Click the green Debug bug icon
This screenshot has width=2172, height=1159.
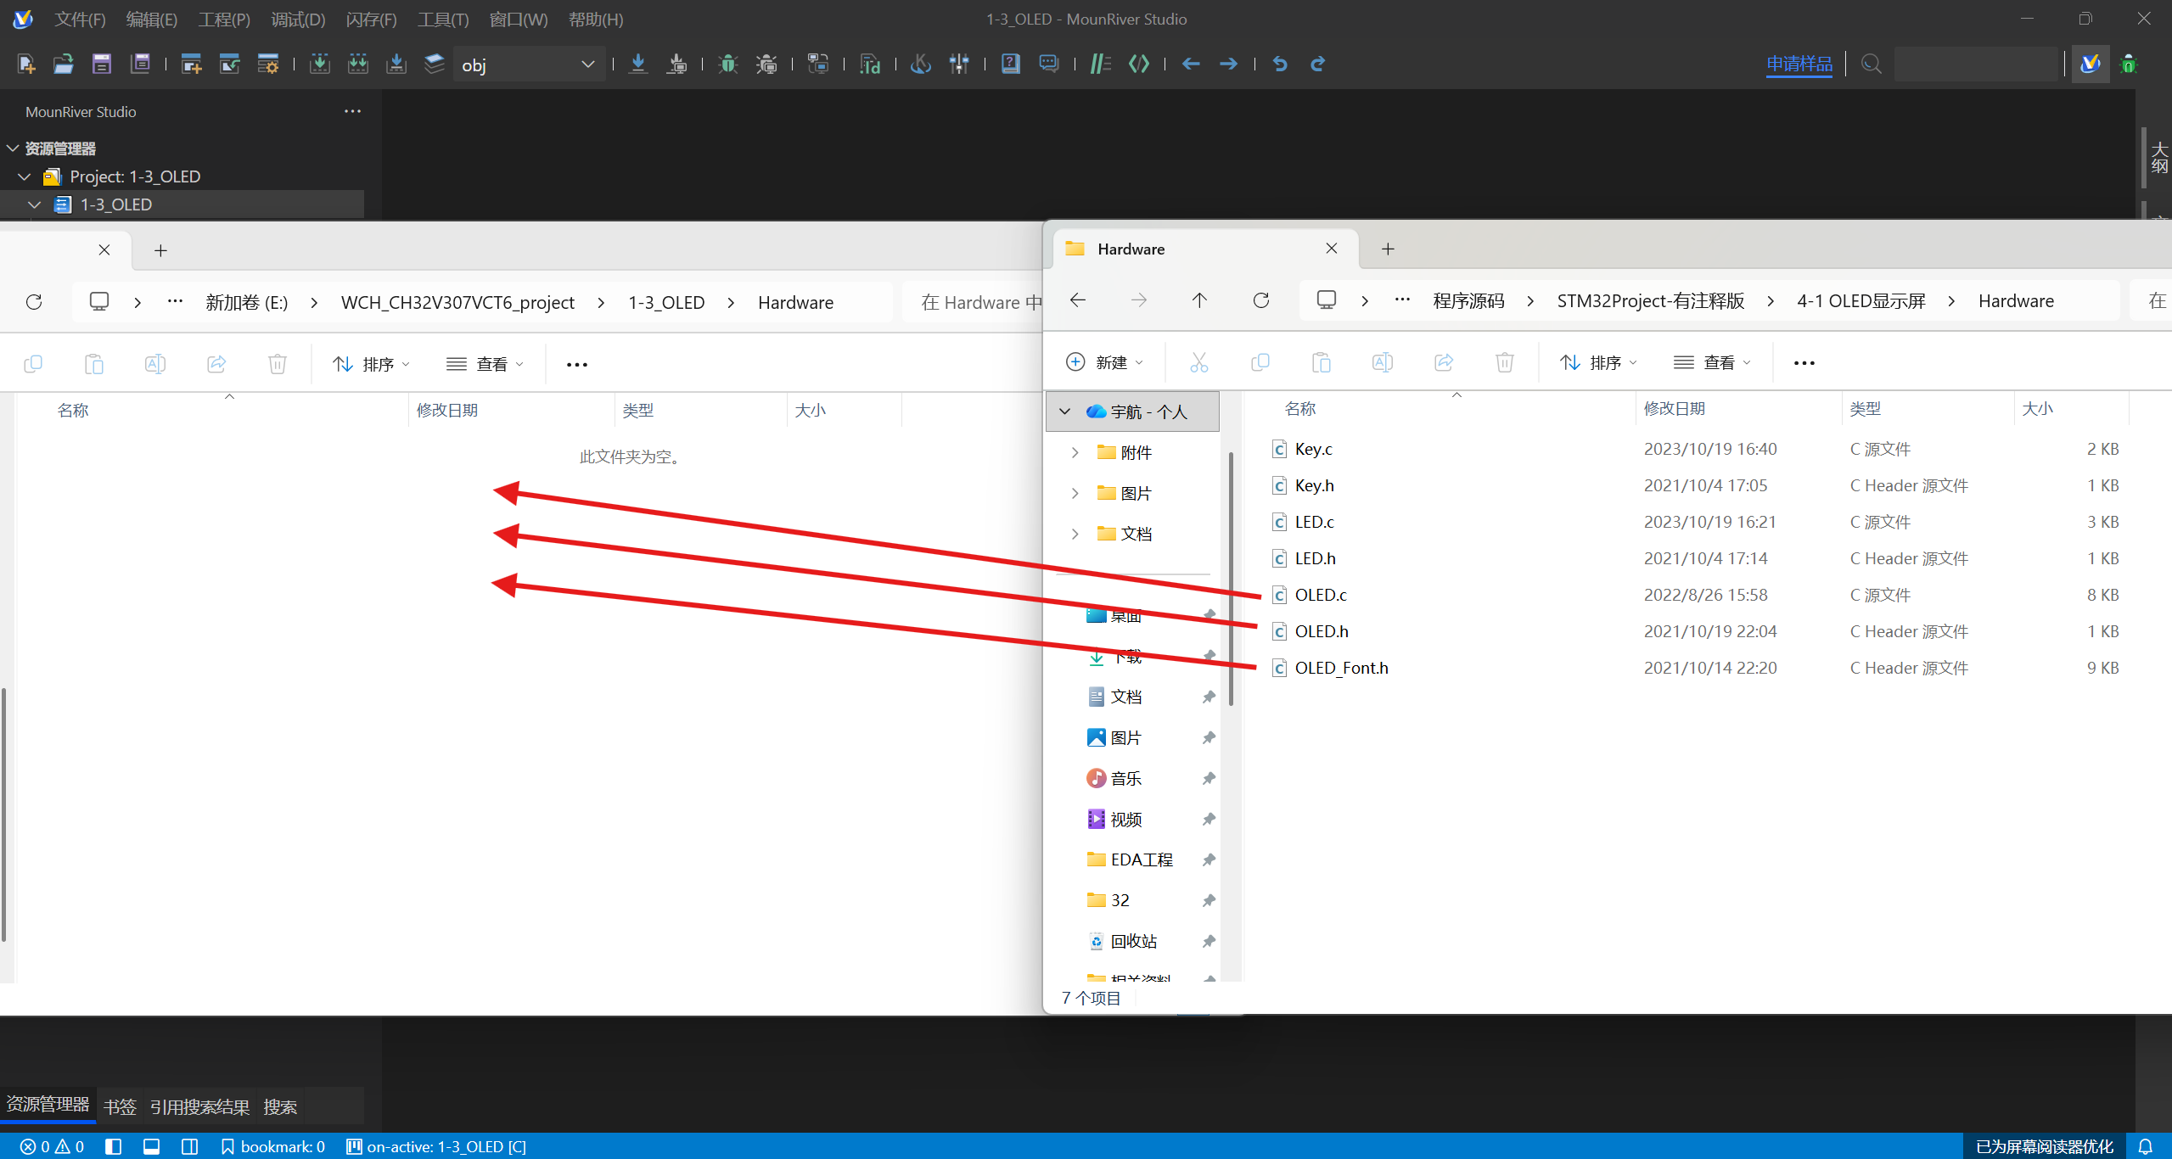pyautogui.click(x=727, y=64)
